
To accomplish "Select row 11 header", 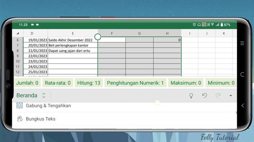I will (17, 67).
